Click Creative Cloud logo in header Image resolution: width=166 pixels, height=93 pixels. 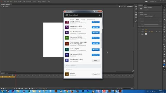67,15
